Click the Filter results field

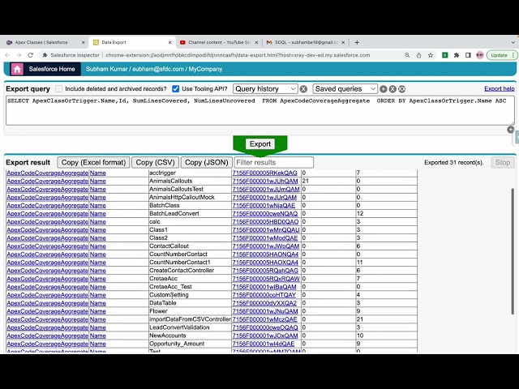pyautogui.click(x=274, y=162)
